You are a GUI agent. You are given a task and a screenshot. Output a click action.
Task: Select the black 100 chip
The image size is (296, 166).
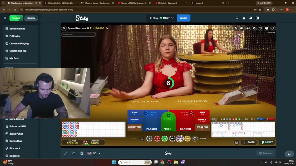(172, 139)
